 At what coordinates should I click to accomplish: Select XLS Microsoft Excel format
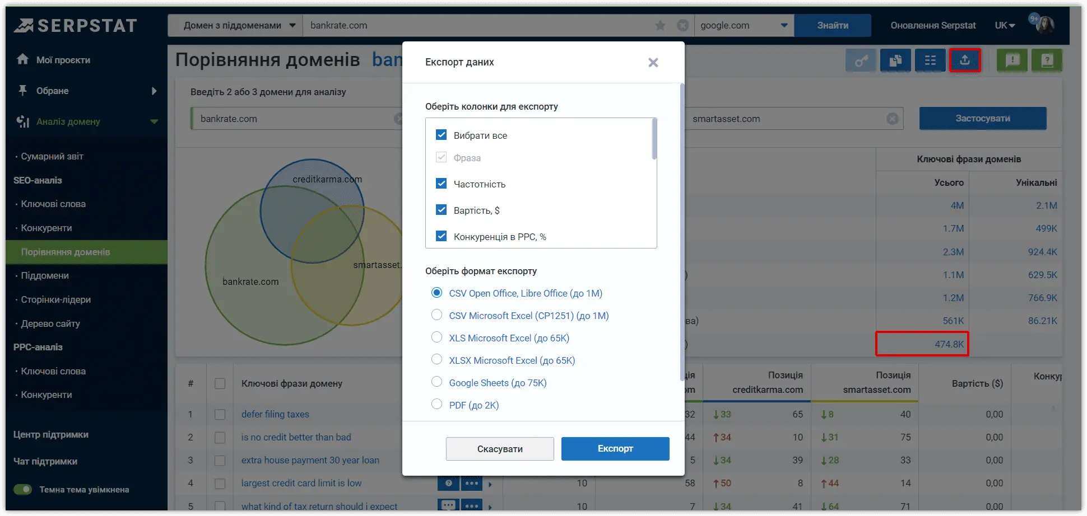437,337
